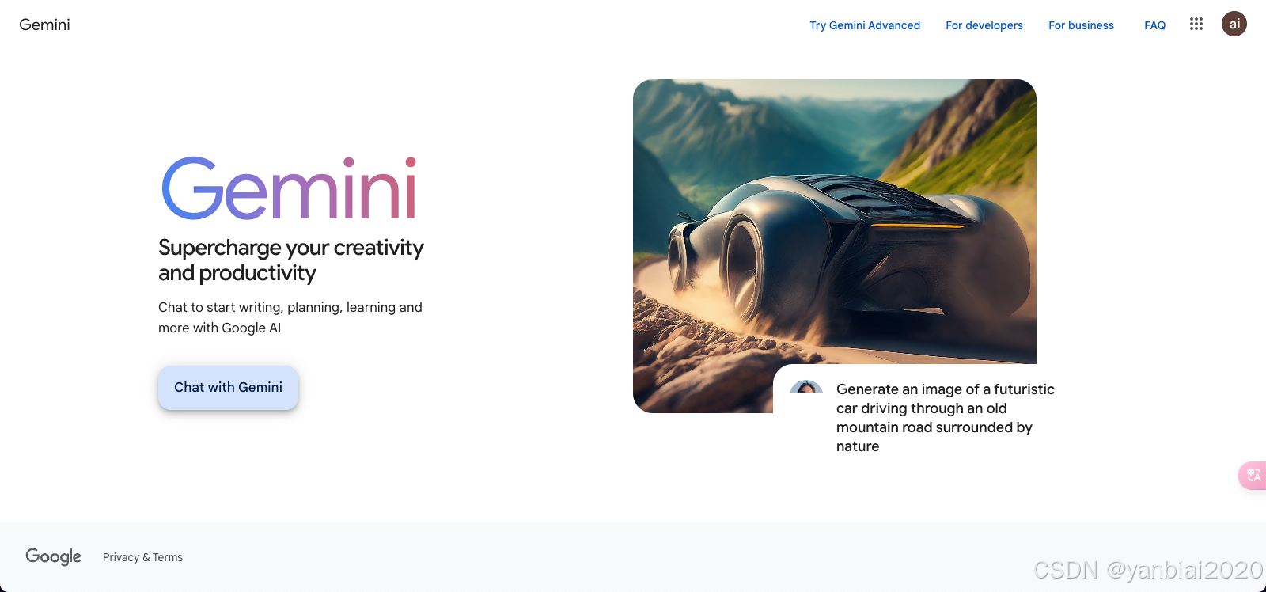This screenshot has width=1266, height=592.
Task: Click the user avatar beside the prompt
Action: [x=806, y=387]
